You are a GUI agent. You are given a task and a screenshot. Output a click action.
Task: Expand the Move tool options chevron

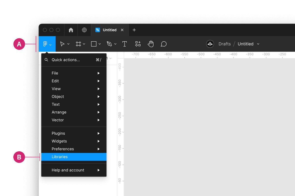[68, 44]
